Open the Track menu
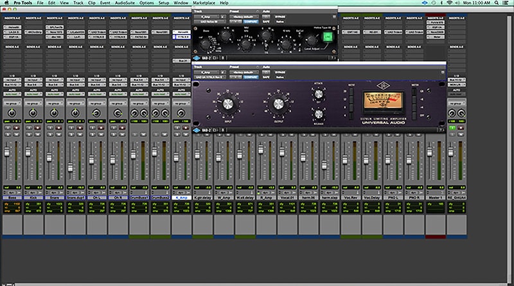Screen dimensions: 514x286 [x=78, y=3]
